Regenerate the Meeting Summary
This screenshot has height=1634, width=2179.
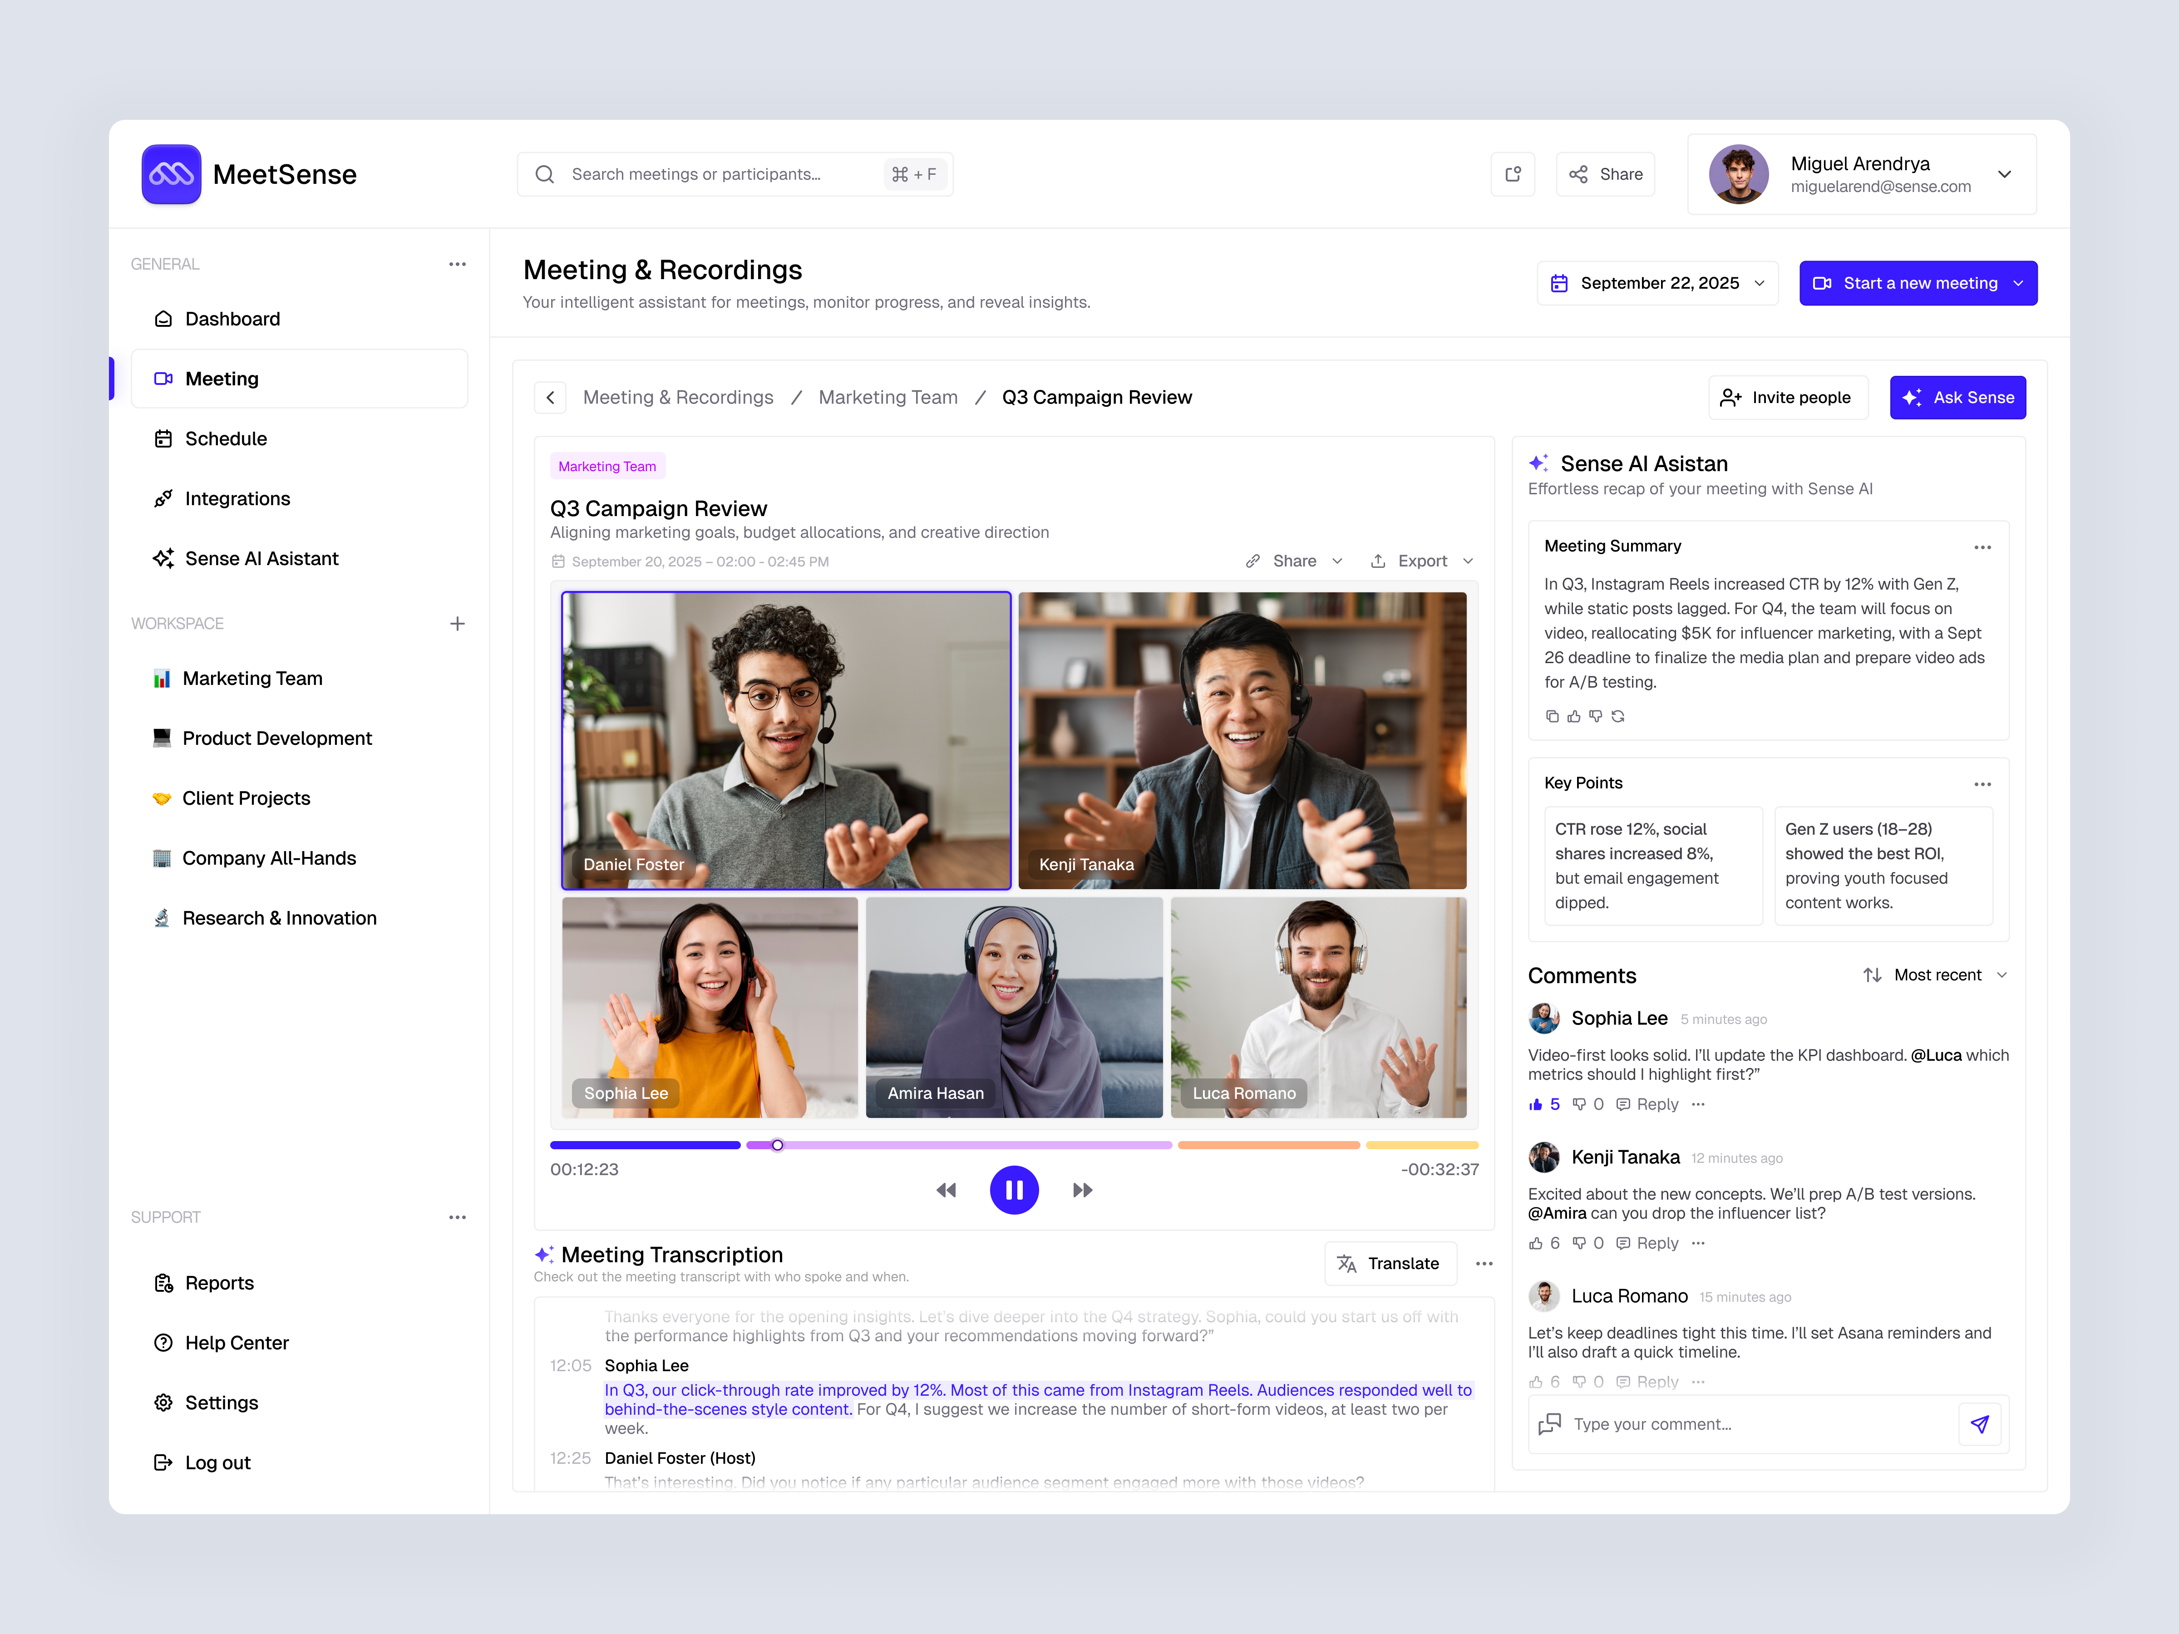tap(1618, 716)
